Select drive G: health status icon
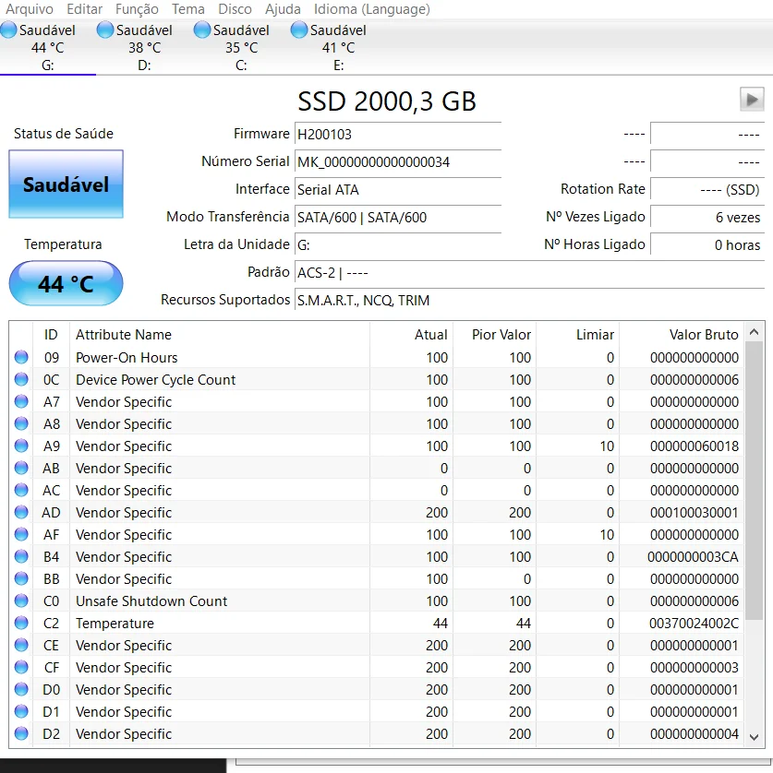Screen dimensions: 773x773 tap(8, 30)
